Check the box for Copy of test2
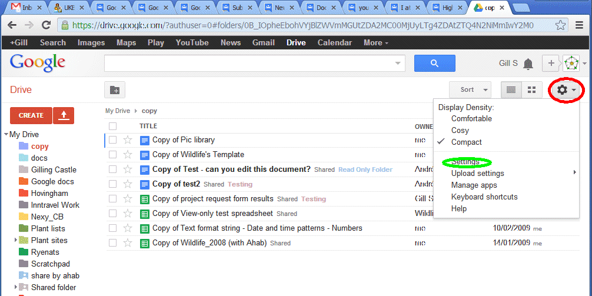Screen dimensions: 592x296 click(112, 184)
